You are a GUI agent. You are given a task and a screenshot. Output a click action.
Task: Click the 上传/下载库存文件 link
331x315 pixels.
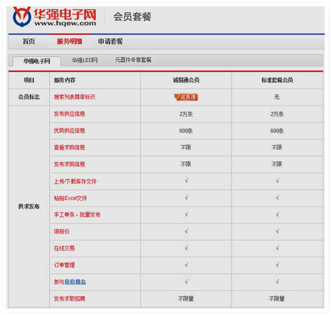(x=75, y=181)
